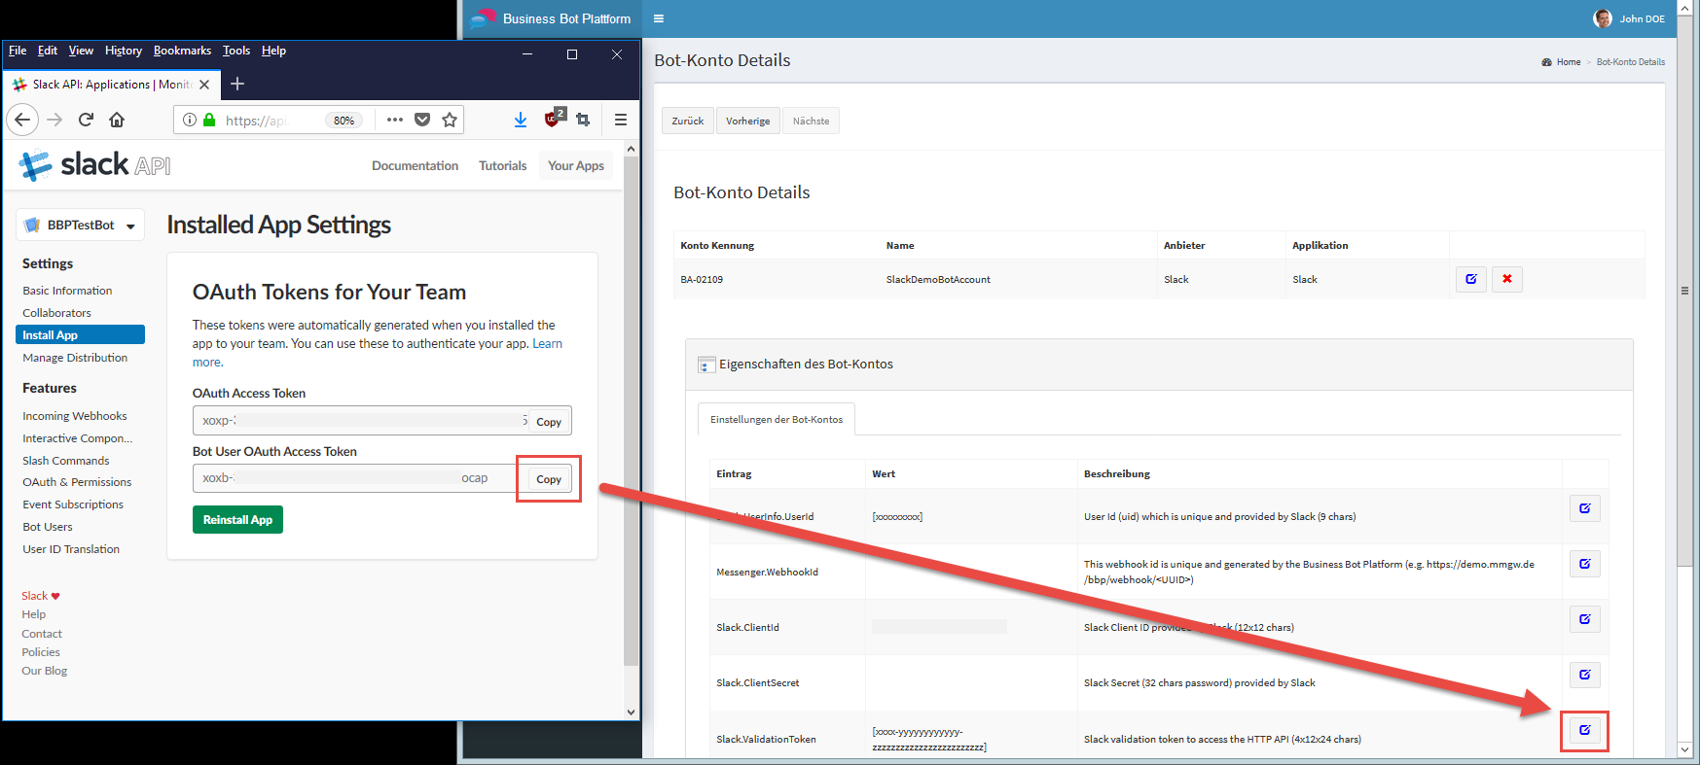Open the Firefox Help menu
This screenshot has height=765, width=1700.
click(x=273, y=51)
